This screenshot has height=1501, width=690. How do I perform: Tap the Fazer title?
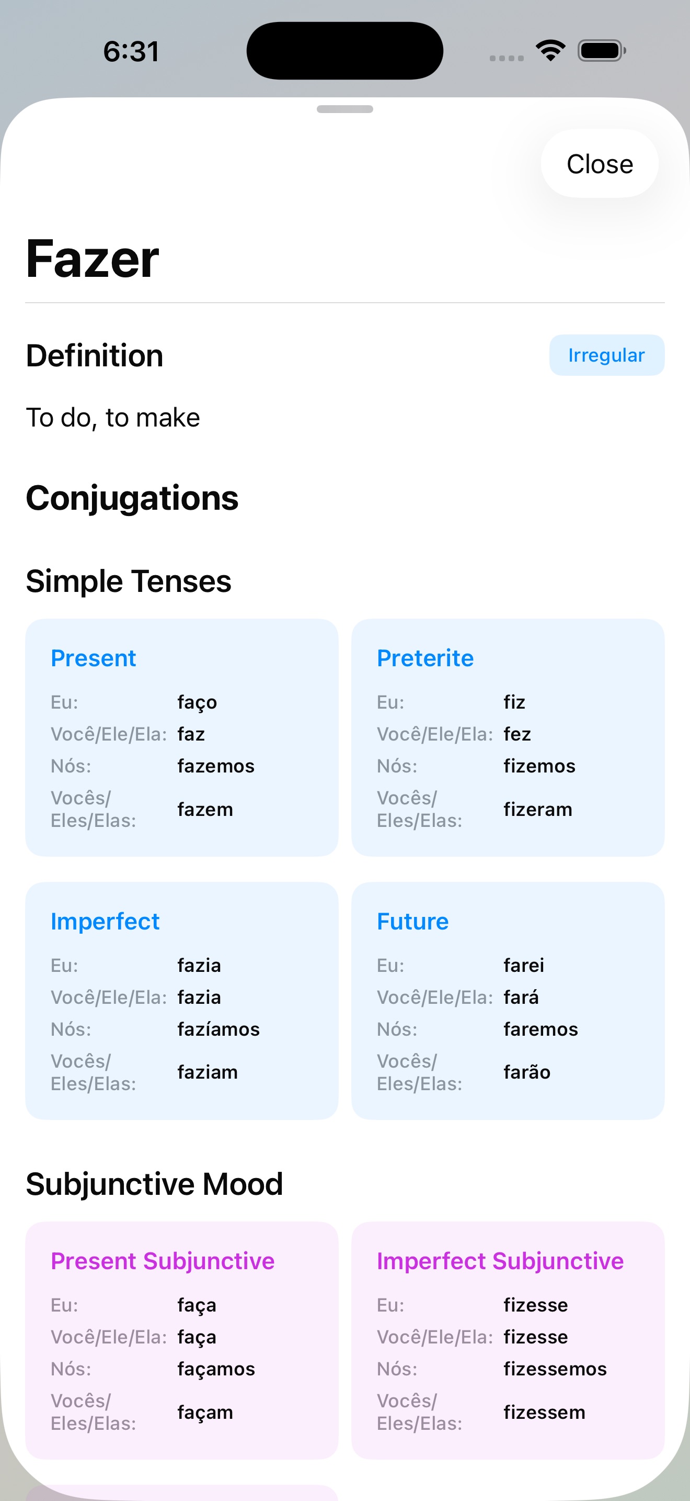point(91,259)
